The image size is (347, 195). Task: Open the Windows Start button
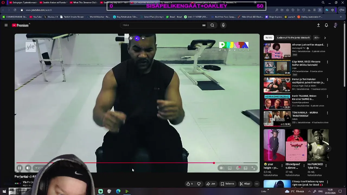[4, 191]
